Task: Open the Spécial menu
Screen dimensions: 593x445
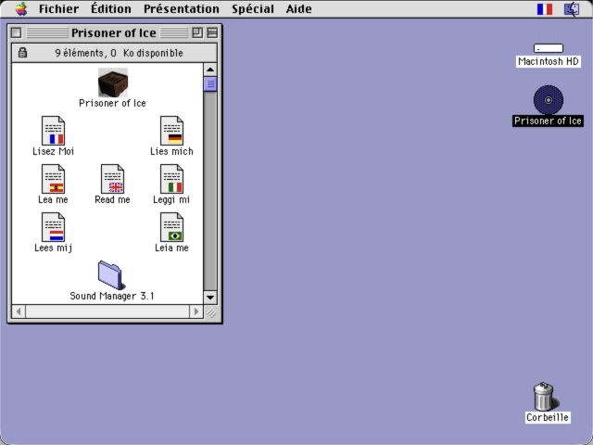Action: click(x=253, y=8)
